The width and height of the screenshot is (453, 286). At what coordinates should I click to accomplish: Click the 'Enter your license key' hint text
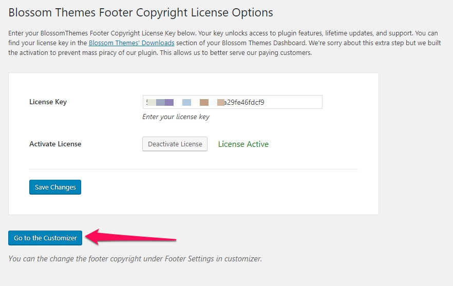coord(176,117)
